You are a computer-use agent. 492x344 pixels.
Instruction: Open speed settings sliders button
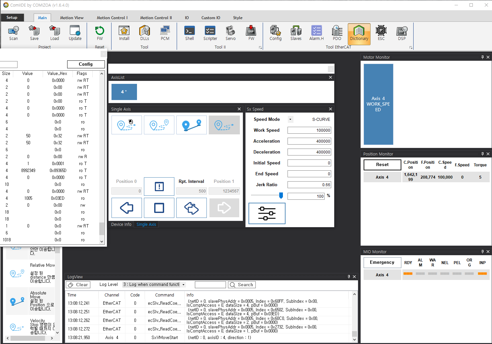coord(267,213)
